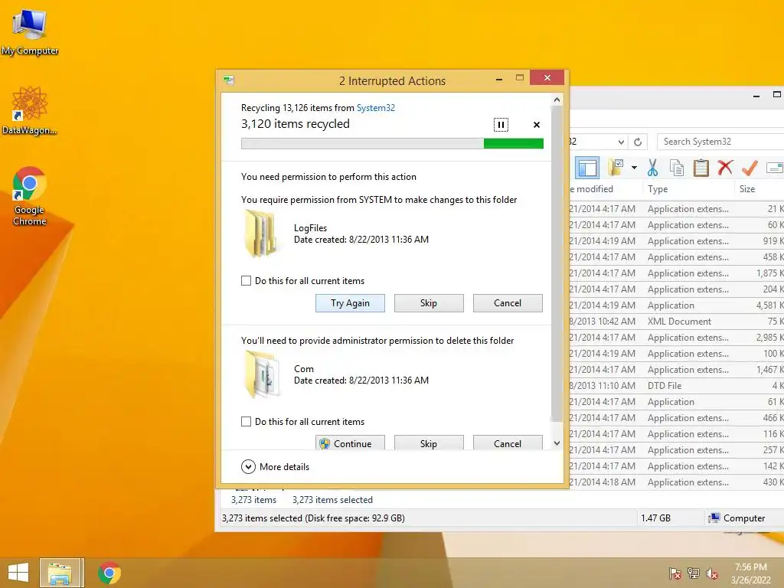
Task: Click 1.47 GB in status bar
Action: pos(655,518)
